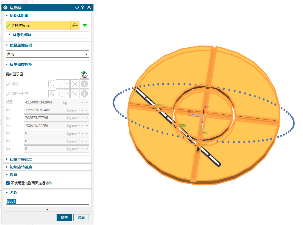Click the center of mass point dialog icon
Viewport: 303px width, 225px height.
point(52,84)
